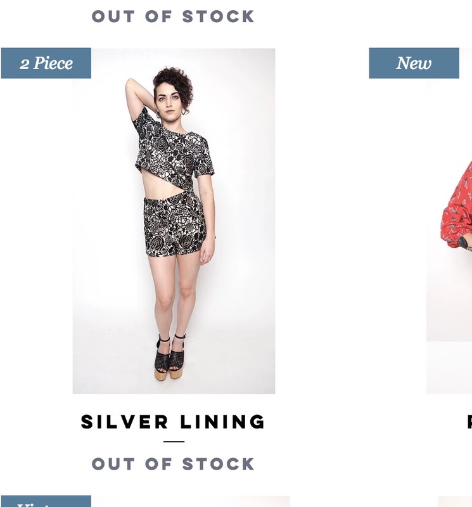Click the top OUT OF STOCK label
The width and height of the screenshot is (472, 507).
pos(173,16)
